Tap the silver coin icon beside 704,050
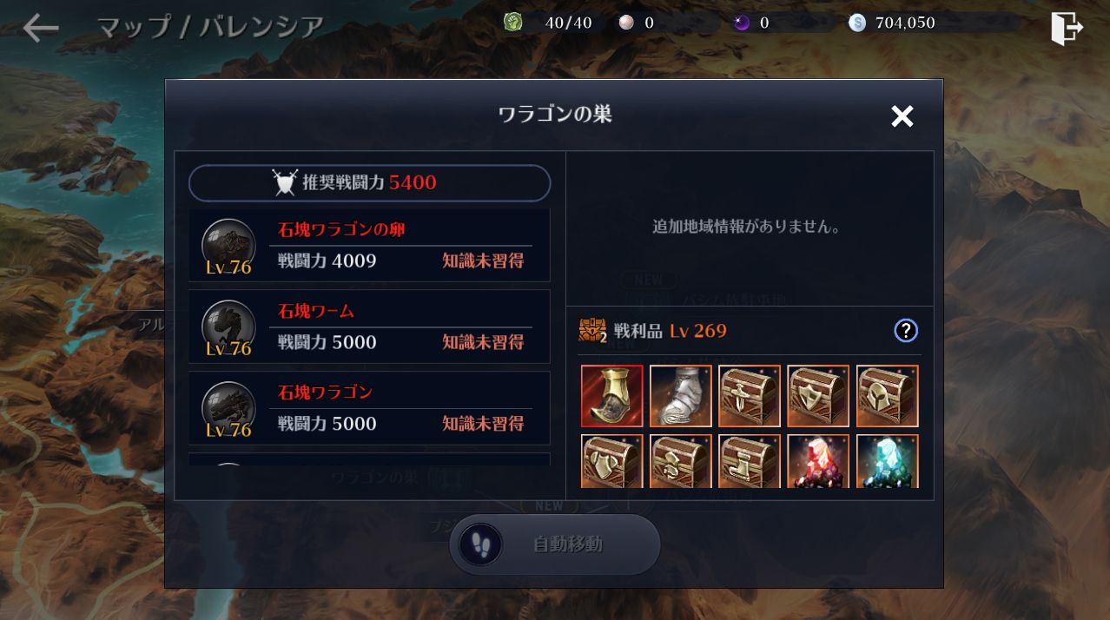 tap(857, 23)
